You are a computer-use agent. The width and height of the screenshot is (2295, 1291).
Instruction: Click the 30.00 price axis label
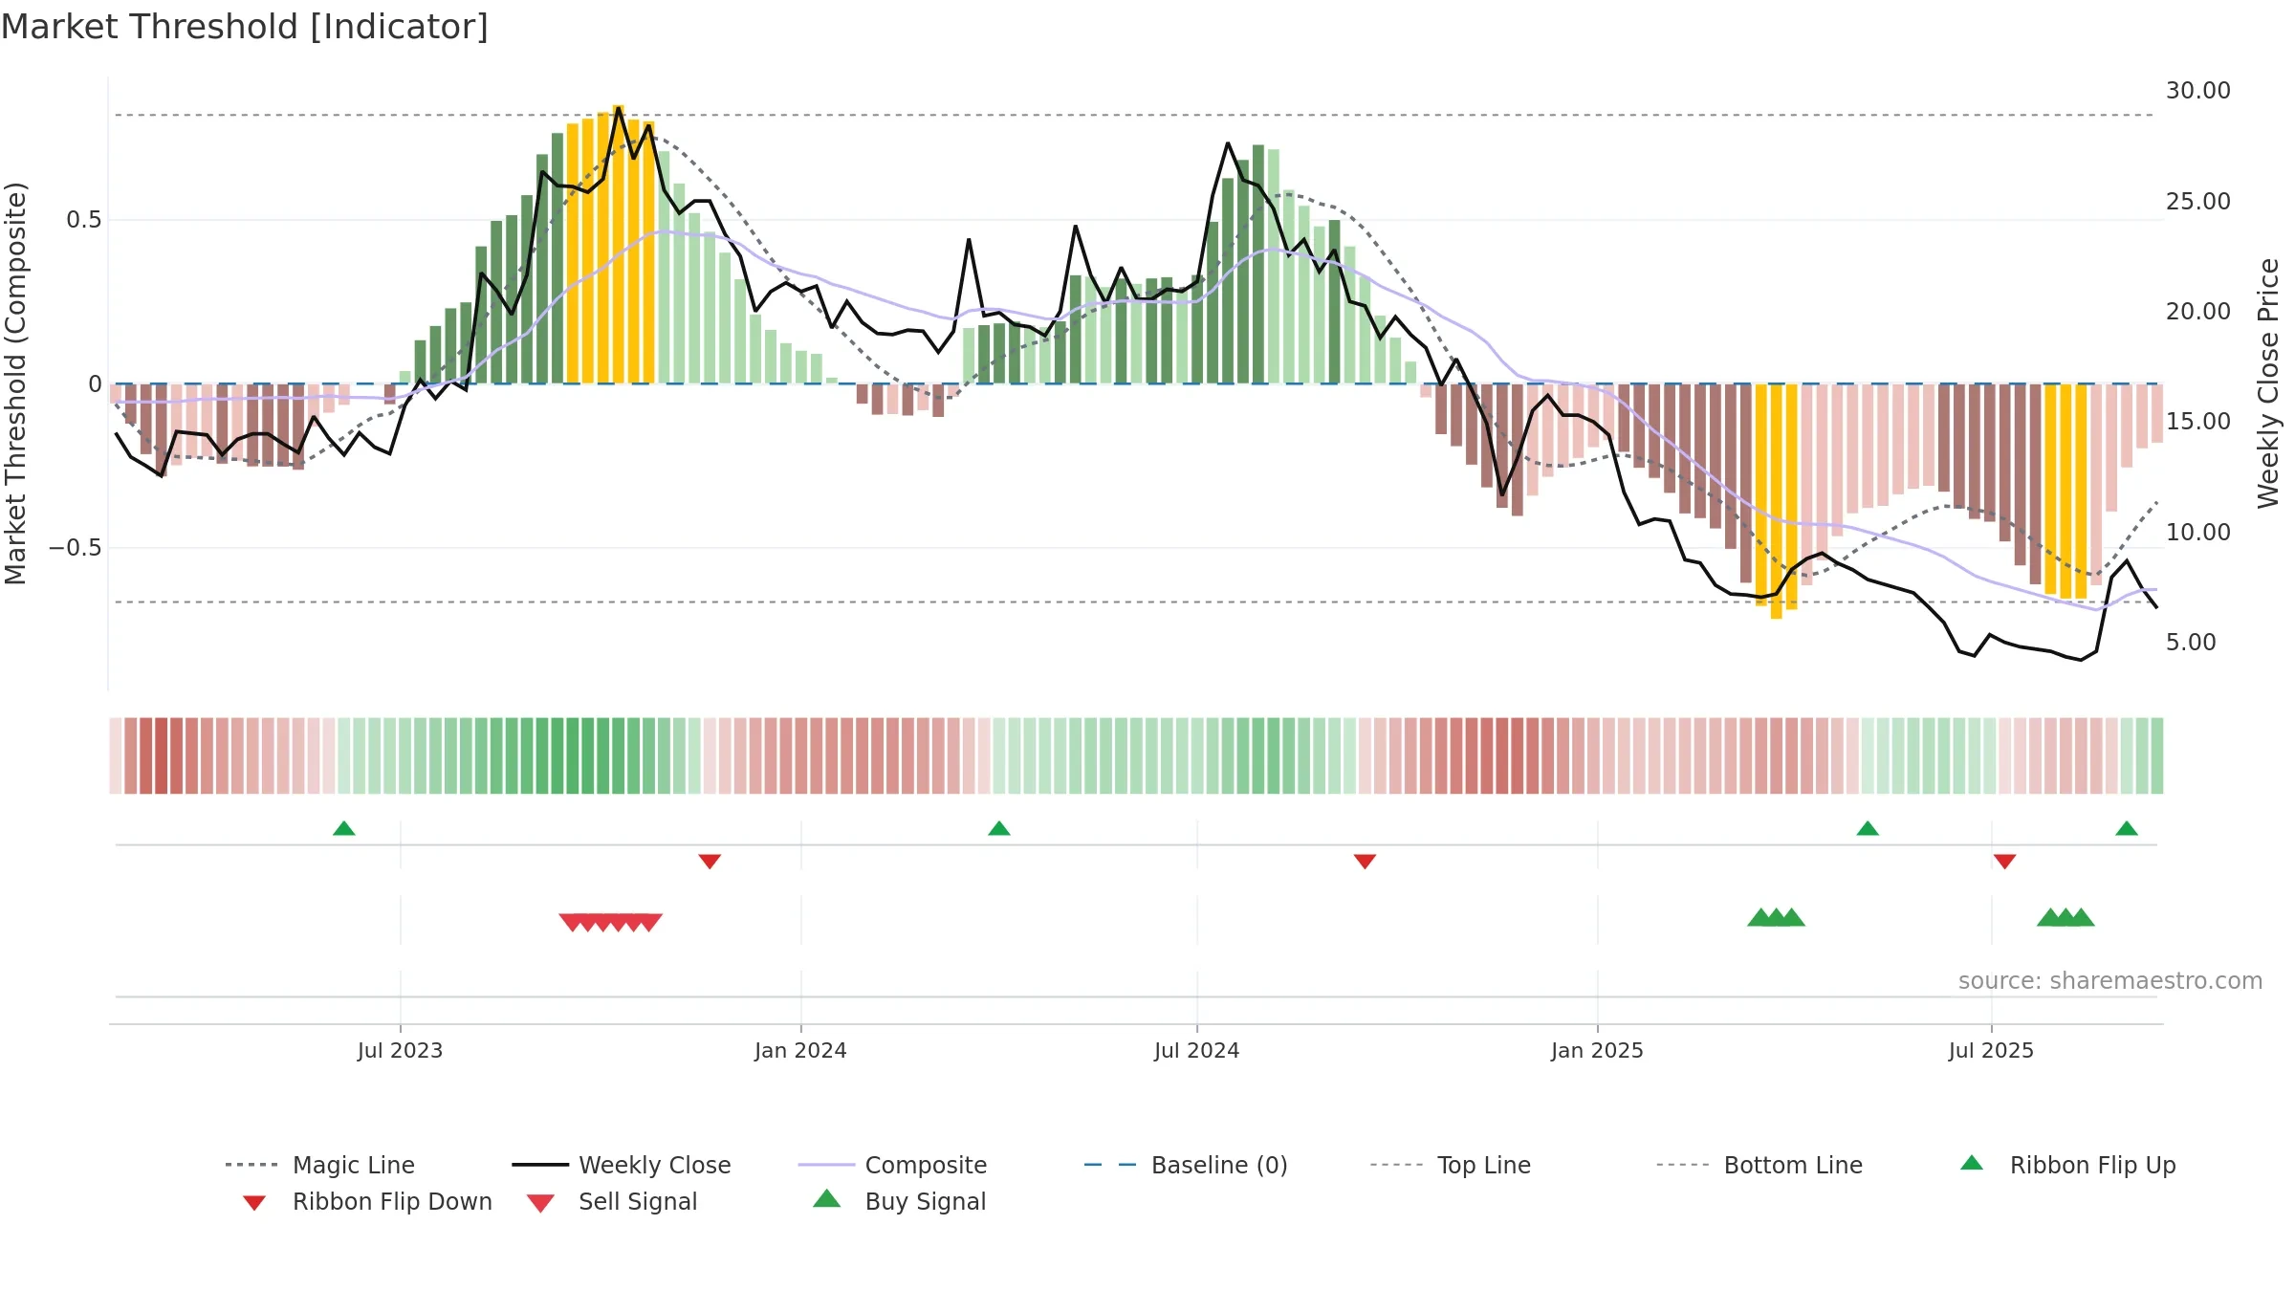pyautogui.click(x=2198, y=91)
